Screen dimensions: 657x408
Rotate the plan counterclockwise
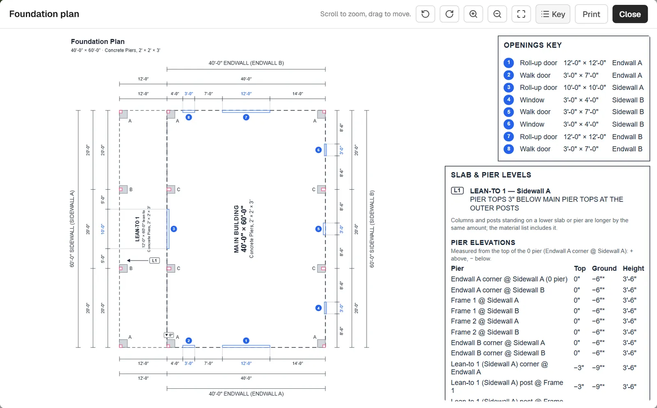(x=425, y=14)
